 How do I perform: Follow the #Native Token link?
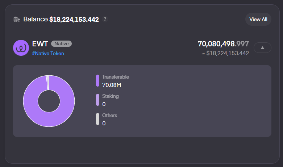pos(48,53)
